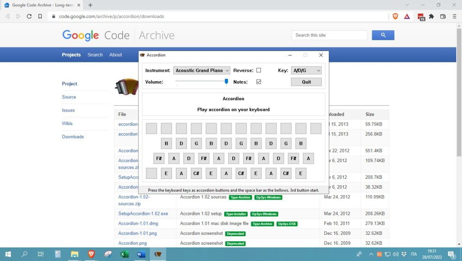
Task: Open the browser hamburger menu
Action: click(455, 16)
